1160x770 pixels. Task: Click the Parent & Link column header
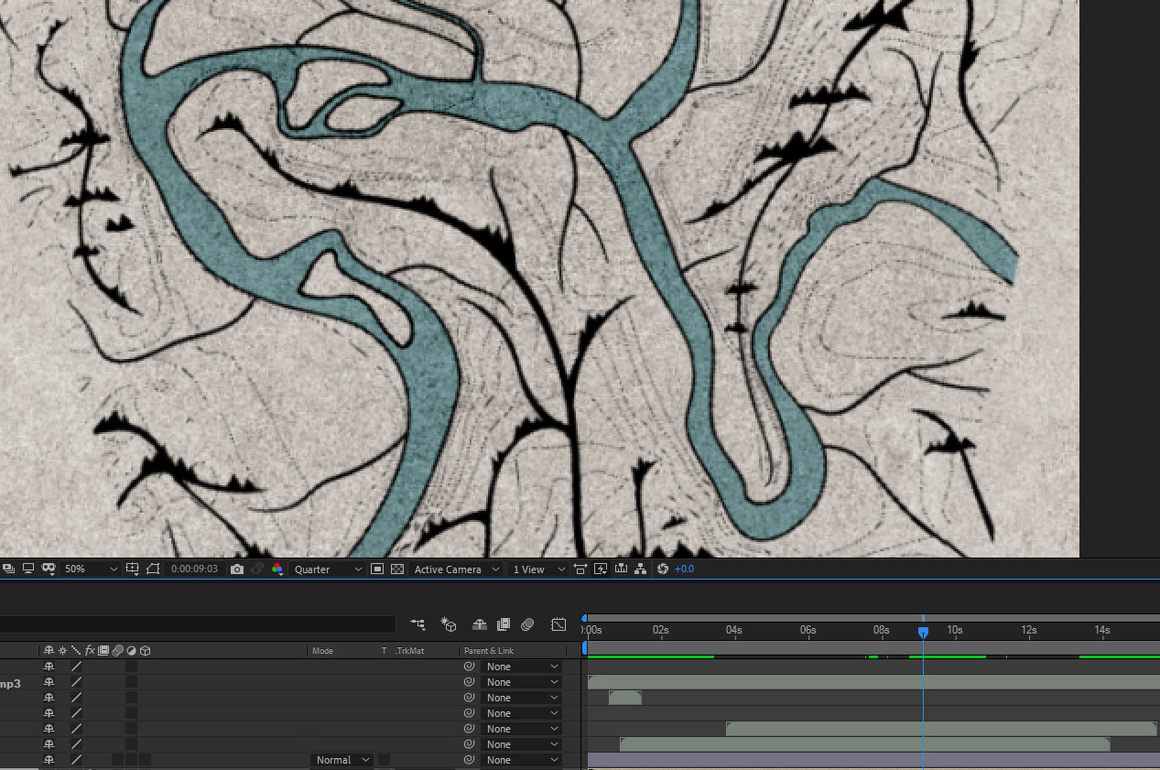pyautogui.click(x=489, y=651)
